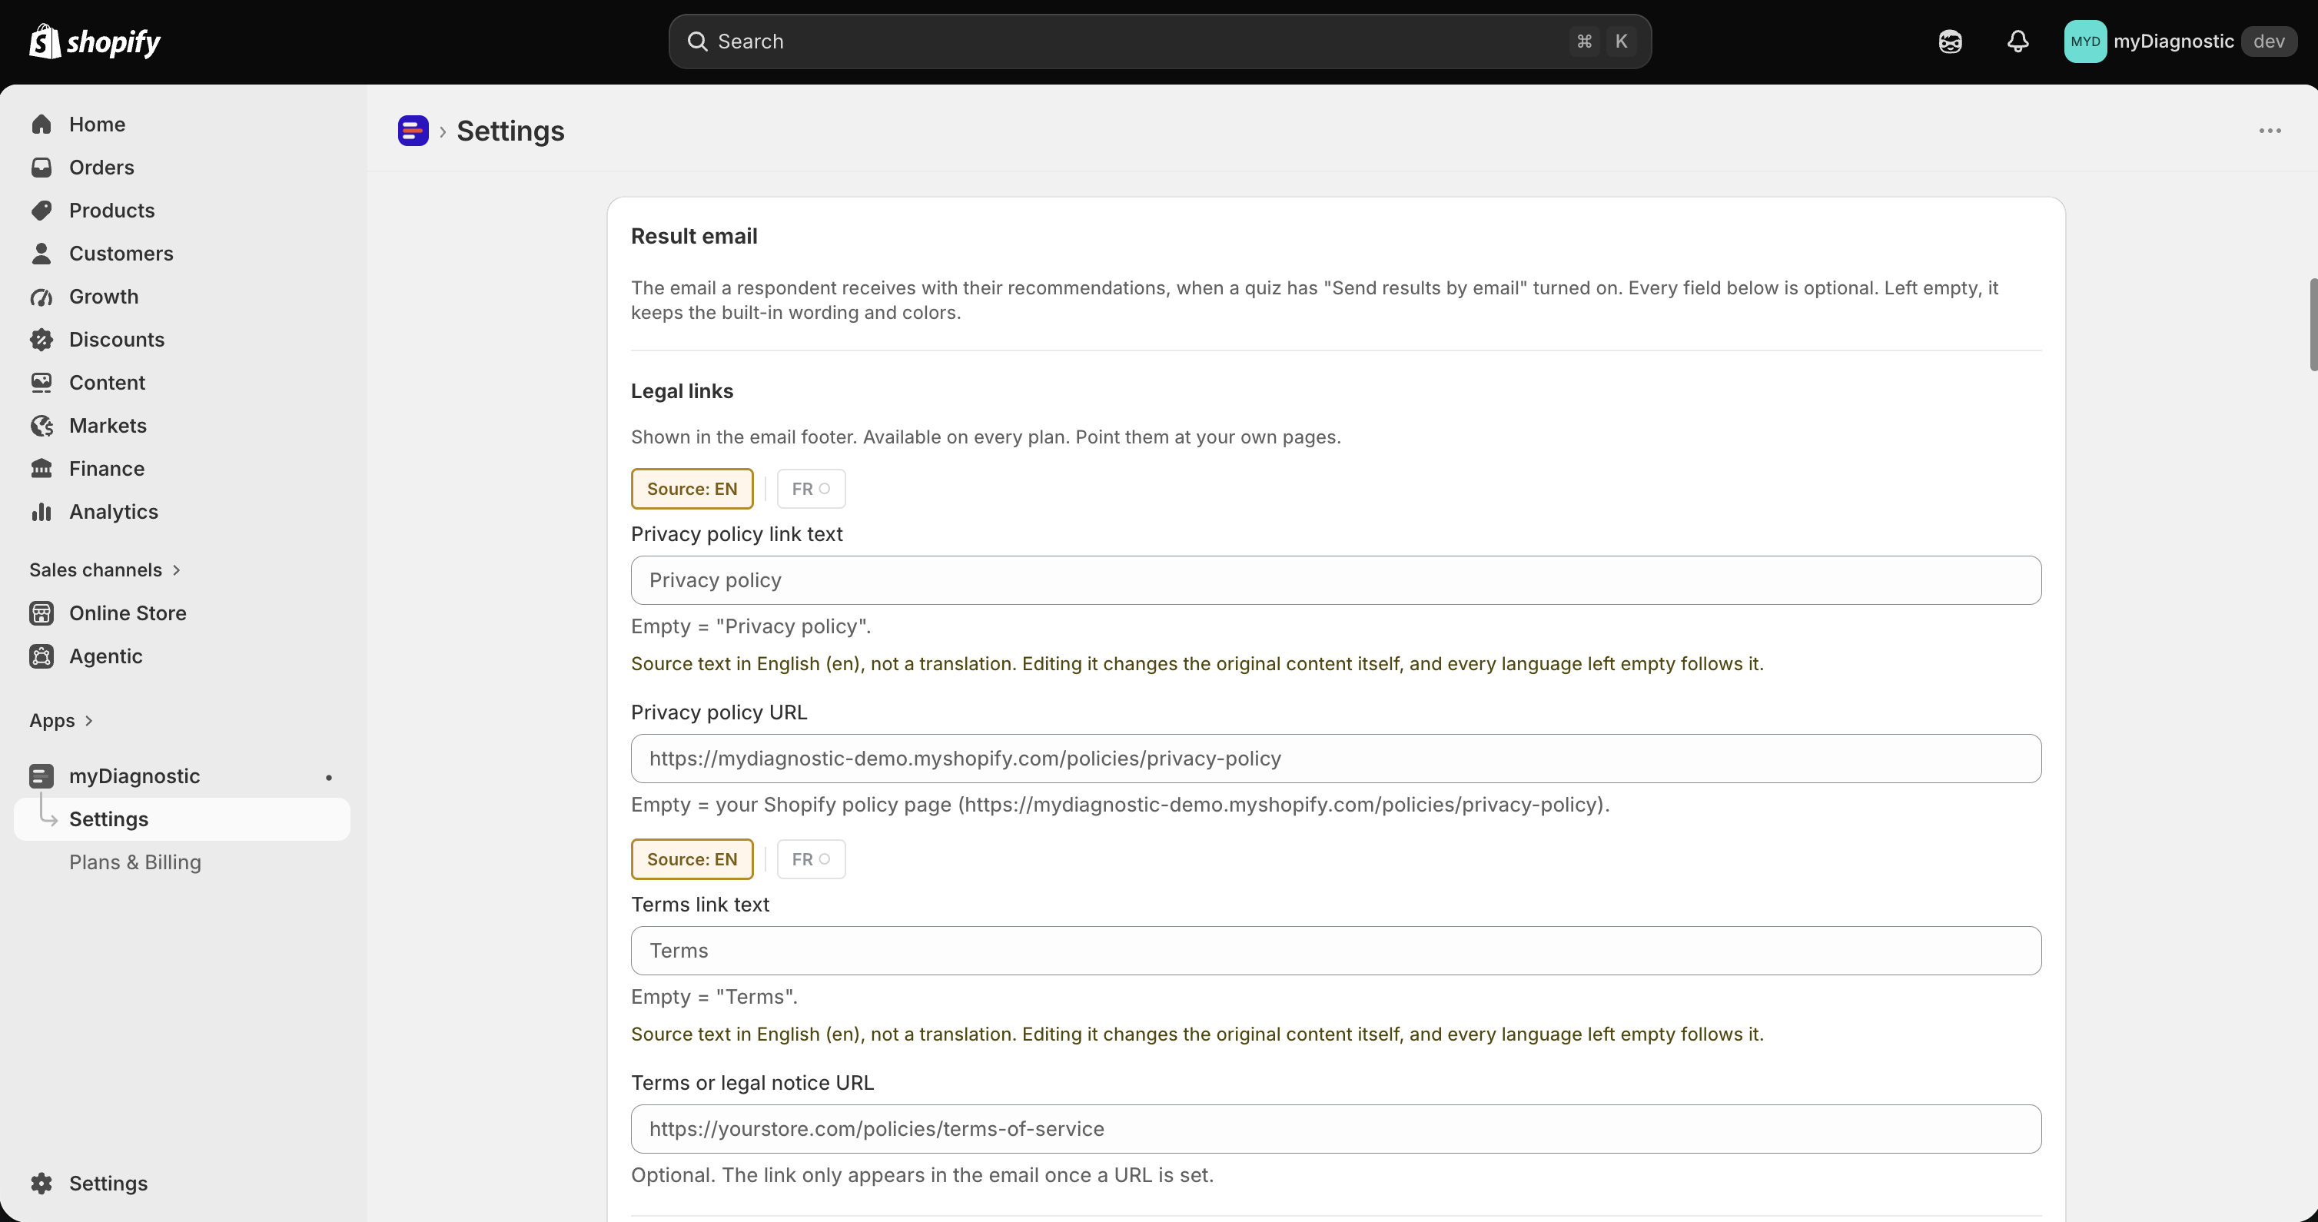Click the Analytics bar chart icon
The height and width of the screenshot is (1222, 2318).
pos(42,512)
